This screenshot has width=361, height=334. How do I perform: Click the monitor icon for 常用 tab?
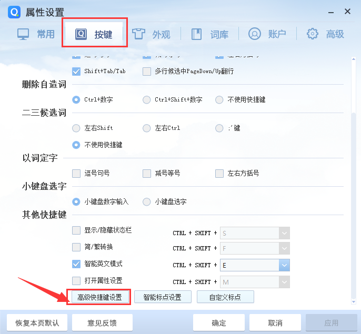23,34
